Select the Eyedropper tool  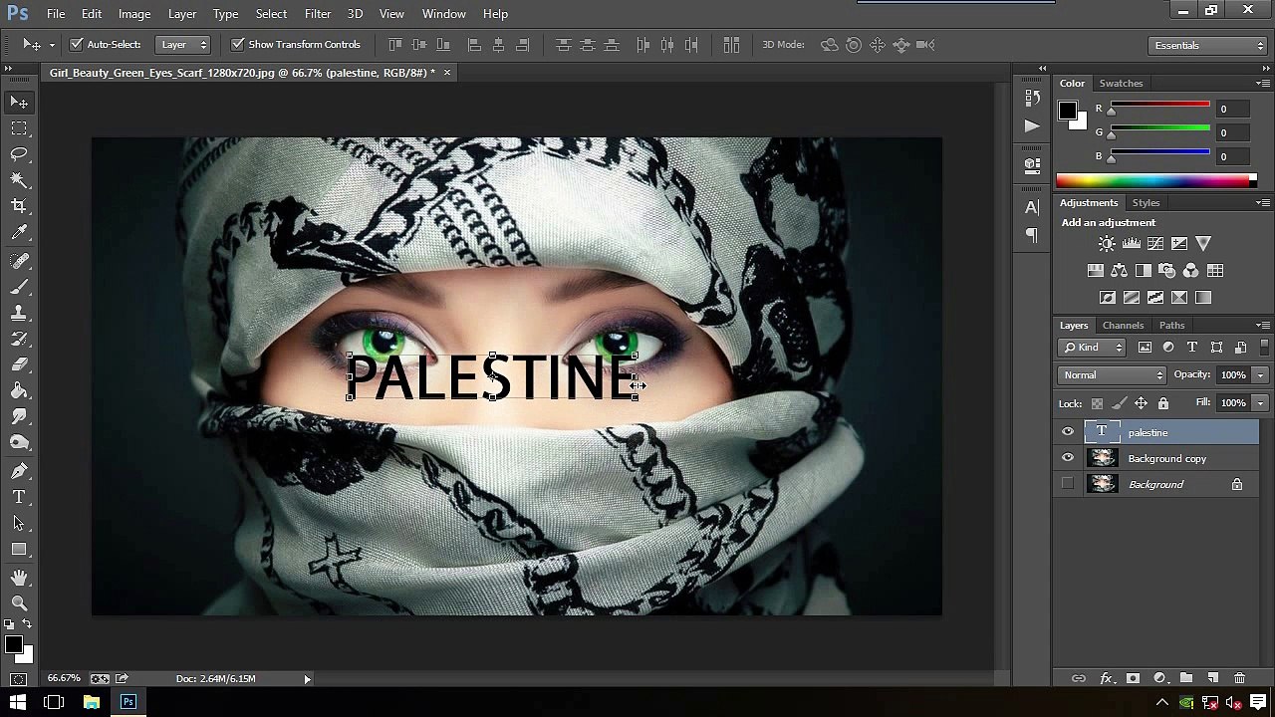(19, 233)
